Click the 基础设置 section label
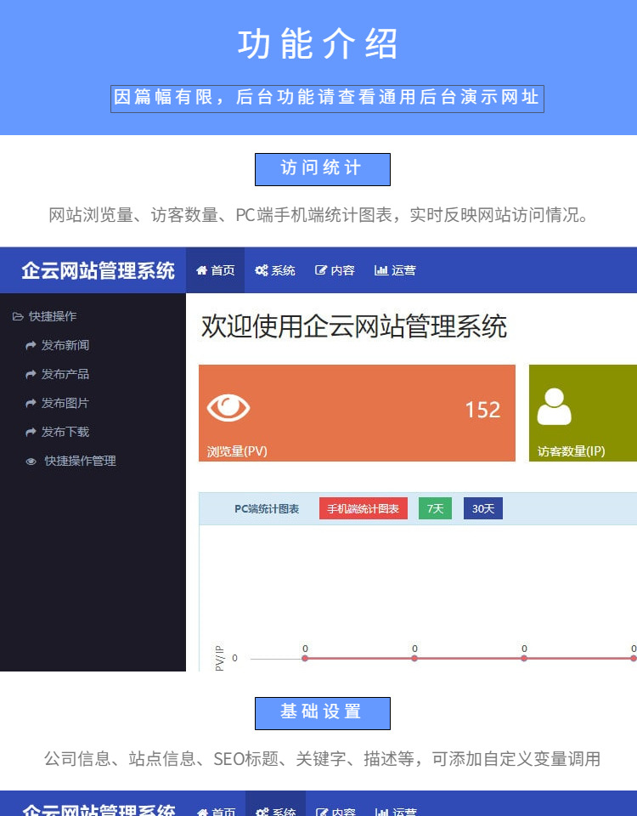Image resolution: width=637 pixels, height=816 pixels. 322,712
